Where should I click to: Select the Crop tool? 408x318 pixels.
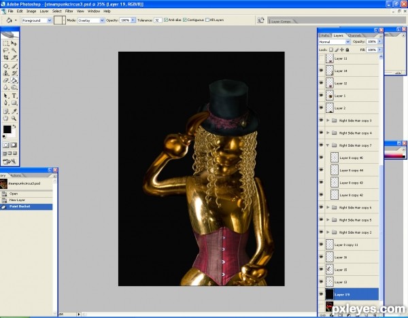[5, 57]
